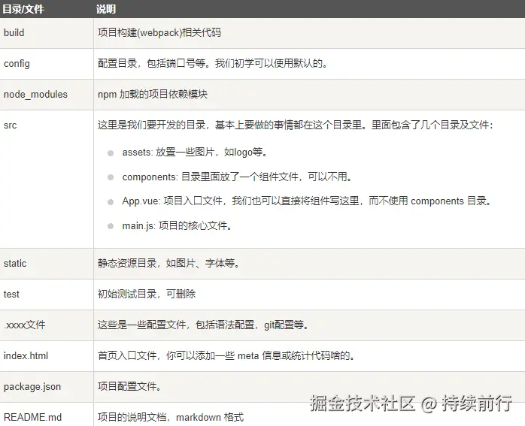Image resolution: width=525 pixels, height=426 pixels.
Task: Click the 'main.js: 项目的核心文件' item
Action: click(x=178, y=225)
